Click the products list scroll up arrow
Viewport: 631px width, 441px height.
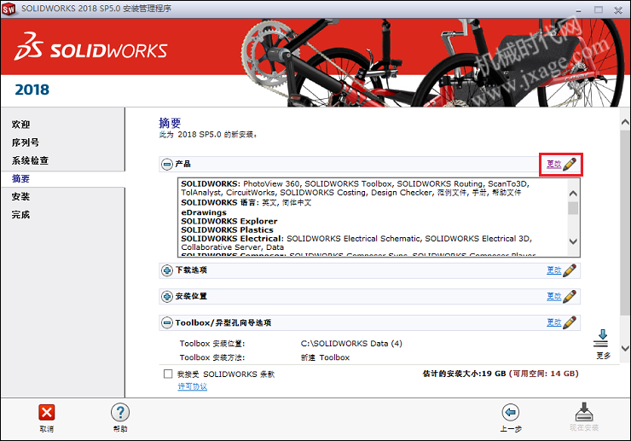(x=573, y=194)
